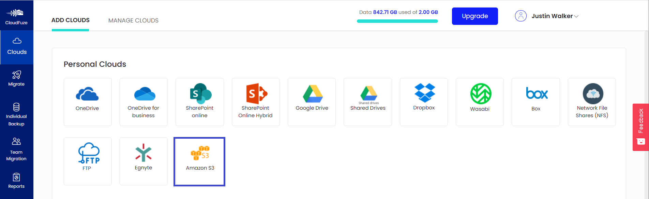This screenshot has height=199, width=649.
Task: Select the Dropbox card
Action: 424,102
